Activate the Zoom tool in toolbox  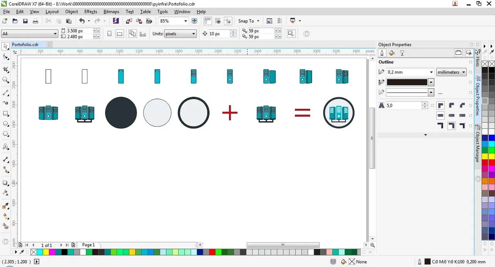pyautogui.click(x=6, y=80)
